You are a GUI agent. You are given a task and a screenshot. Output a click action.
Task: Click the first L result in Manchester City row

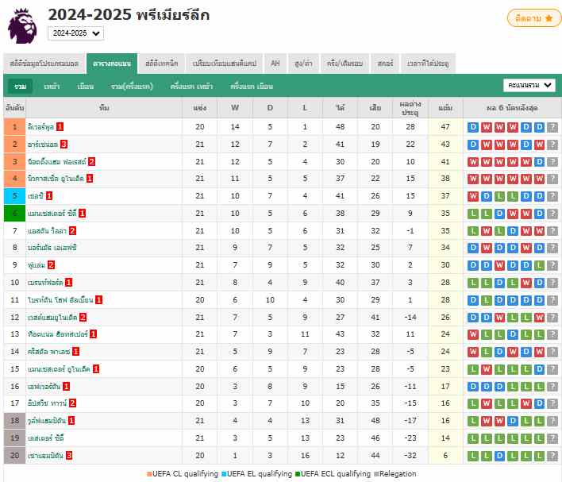click(473, 214)
